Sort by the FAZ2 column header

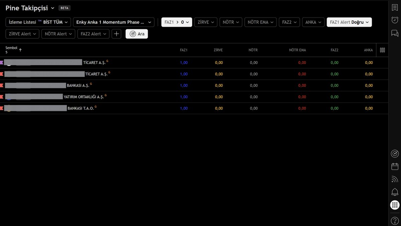[335, 50]
